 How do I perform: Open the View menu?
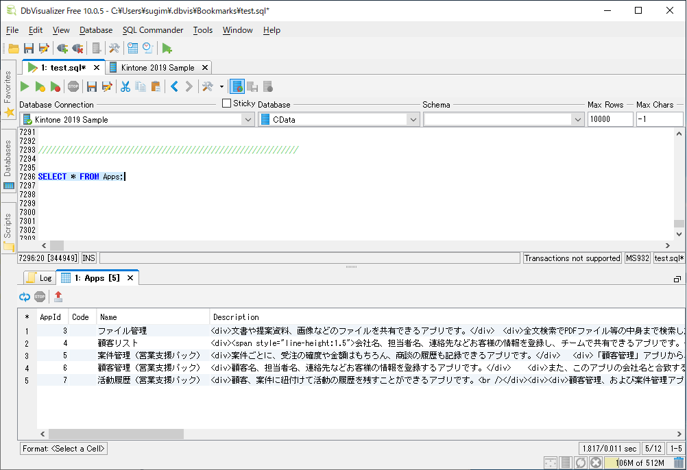(61, 30)
